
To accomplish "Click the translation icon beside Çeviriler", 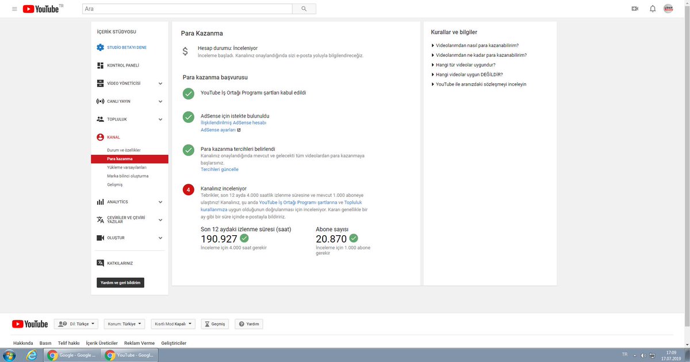I will point(101,220).
